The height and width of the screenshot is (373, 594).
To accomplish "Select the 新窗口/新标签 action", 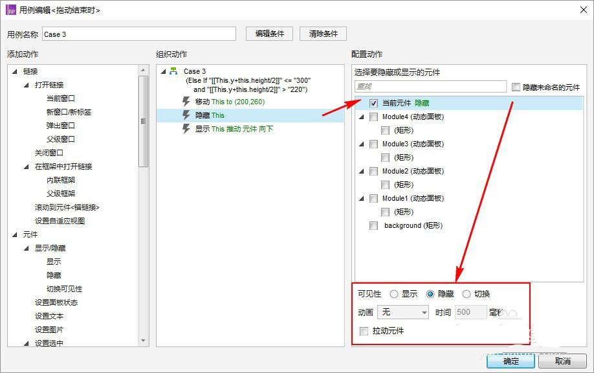I will 69,112.
